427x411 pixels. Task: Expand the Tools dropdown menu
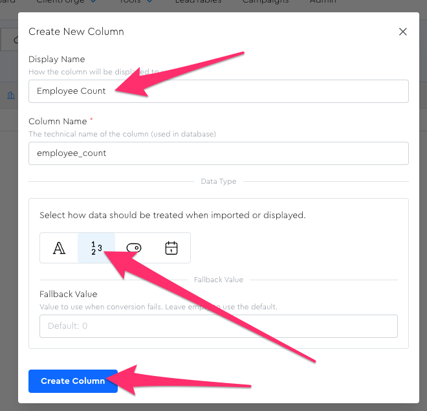tap(136, 2)
